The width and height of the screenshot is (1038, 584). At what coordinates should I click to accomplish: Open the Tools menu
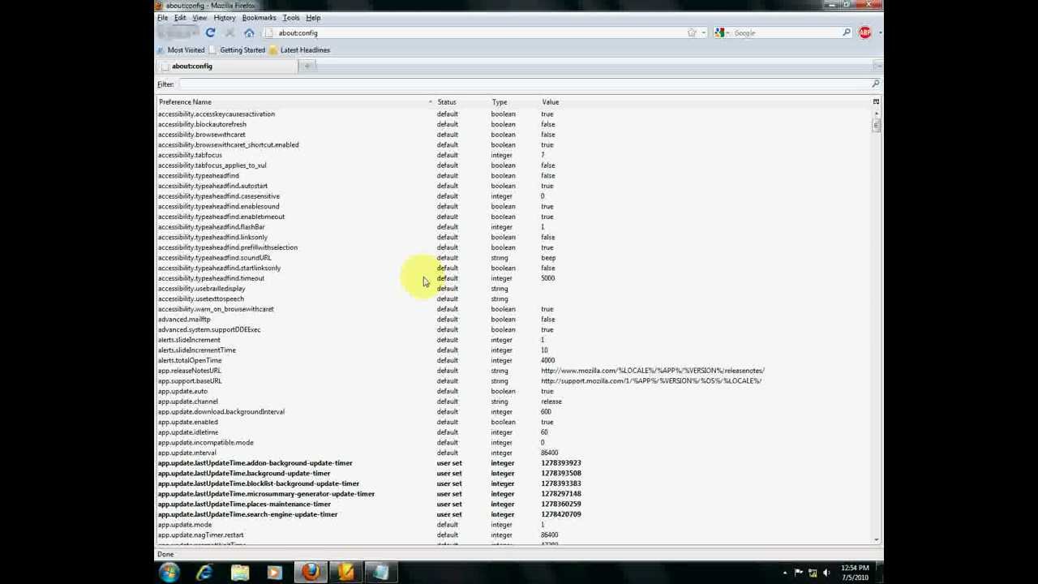291,18
